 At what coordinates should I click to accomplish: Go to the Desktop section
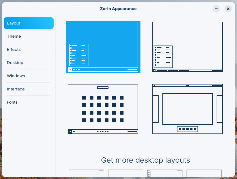pos(29,63)
